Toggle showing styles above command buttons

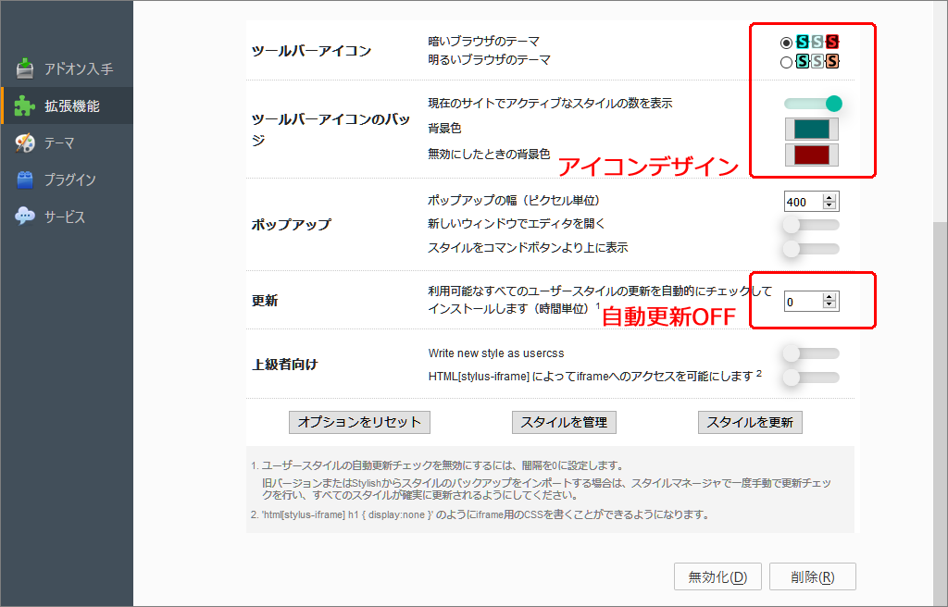[x=811, y=249]
